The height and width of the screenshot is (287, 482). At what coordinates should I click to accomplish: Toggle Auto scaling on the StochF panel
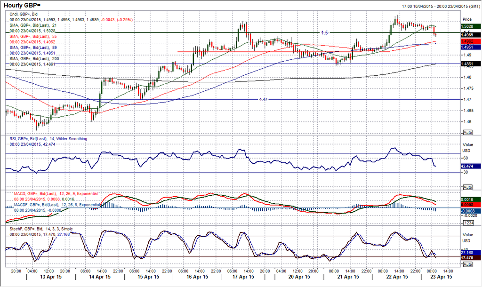pos(468,265)
